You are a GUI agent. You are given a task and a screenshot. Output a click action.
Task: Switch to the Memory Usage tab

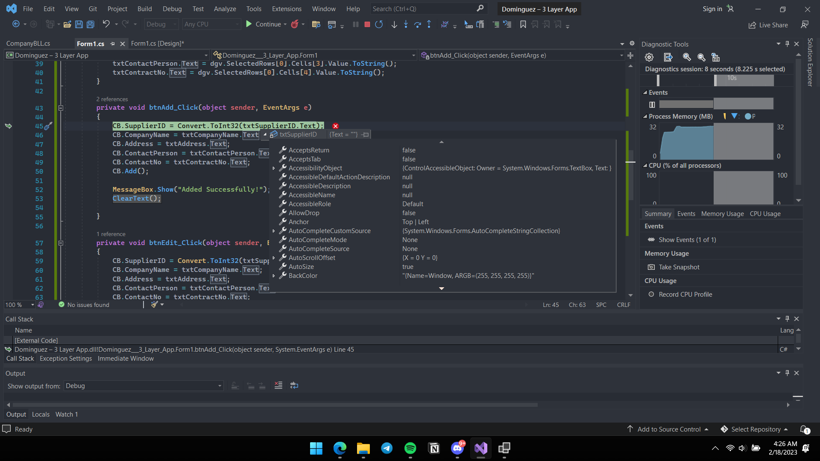722,214
